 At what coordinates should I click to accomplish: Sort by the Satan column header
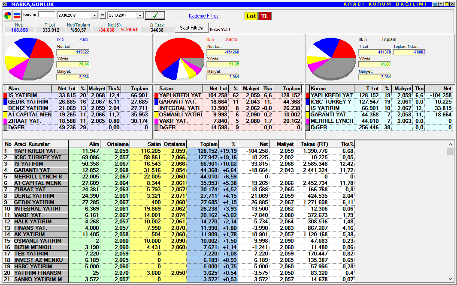[180, 88]
